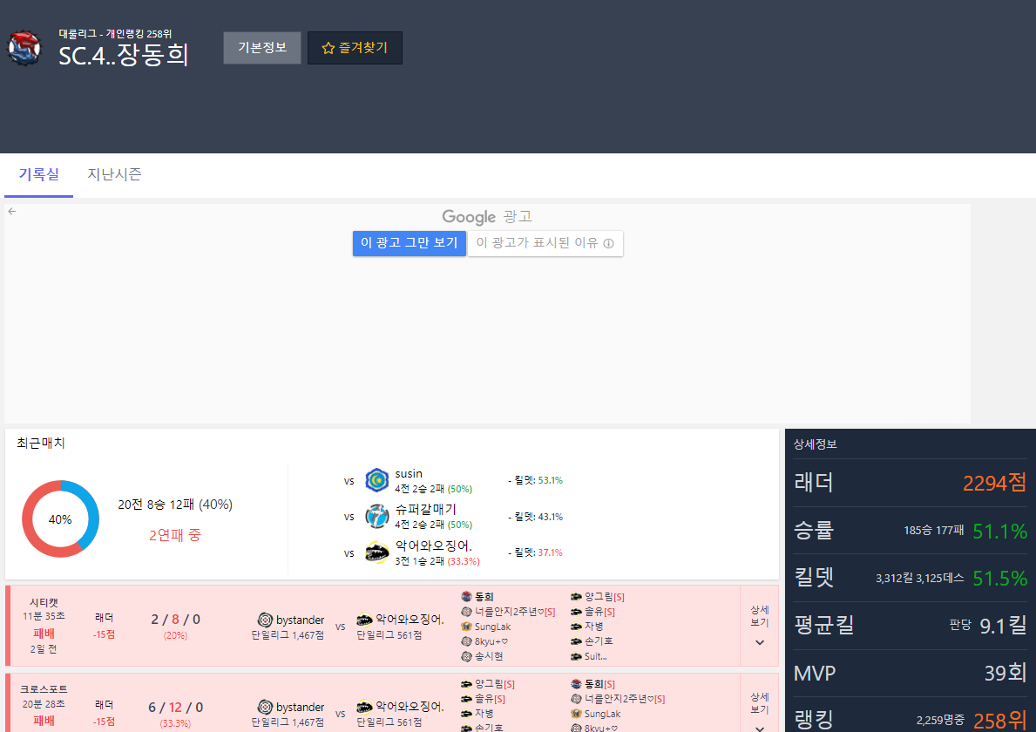Click the back arrow icon on the ad
This screenshot has width=1036, height=732.
[12, 212]
